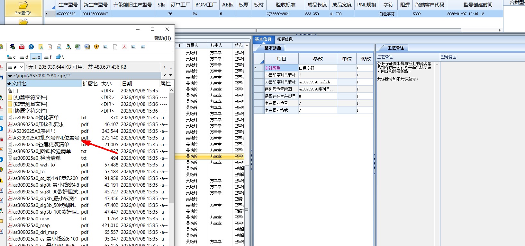This screenshot has width=525, height=246.
Task: Open the 帮助(H) menu
Action: click(x=163, y=38)
